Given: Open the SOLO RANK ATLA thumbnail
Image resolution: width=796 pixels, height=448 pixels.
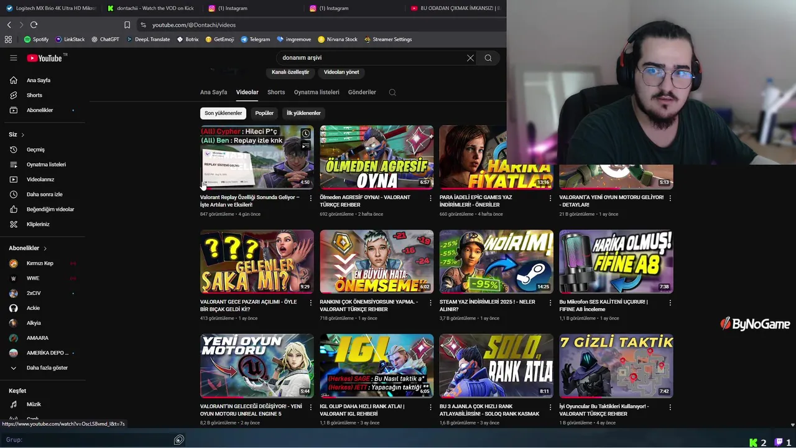Looking at the screenshot, I should (496, 366).
